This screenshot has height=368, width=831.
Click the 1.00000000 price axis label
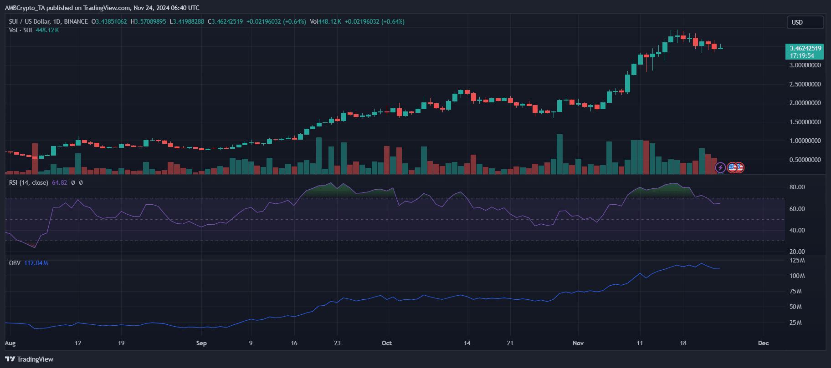coord(805,141)
